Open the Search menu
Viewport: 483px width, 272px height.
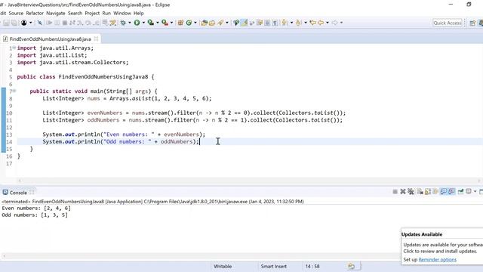click(x=75, y=14)
